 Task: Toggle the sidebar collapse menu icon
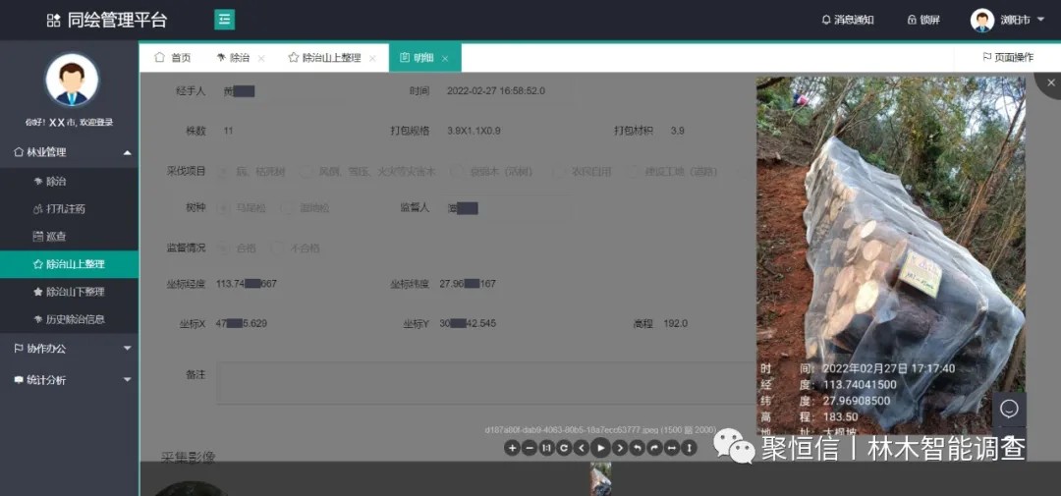225,20
